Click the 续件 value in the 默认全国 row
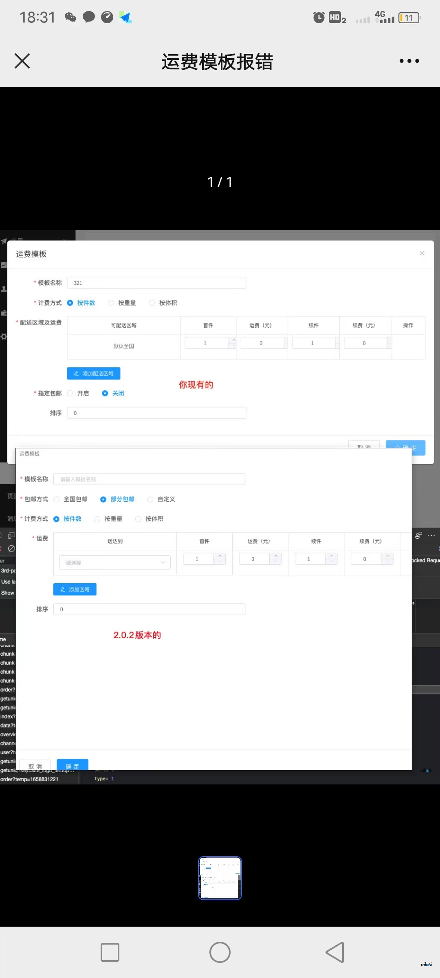The width and height of the screenshot is (440, 978). 314,343
